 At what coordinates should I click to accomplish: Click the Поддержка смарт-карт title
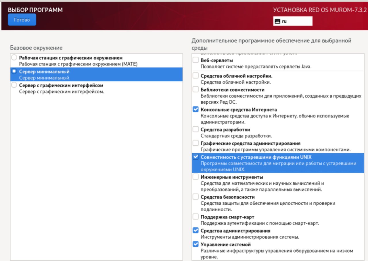pyautogui.click(x=227, y=217)
